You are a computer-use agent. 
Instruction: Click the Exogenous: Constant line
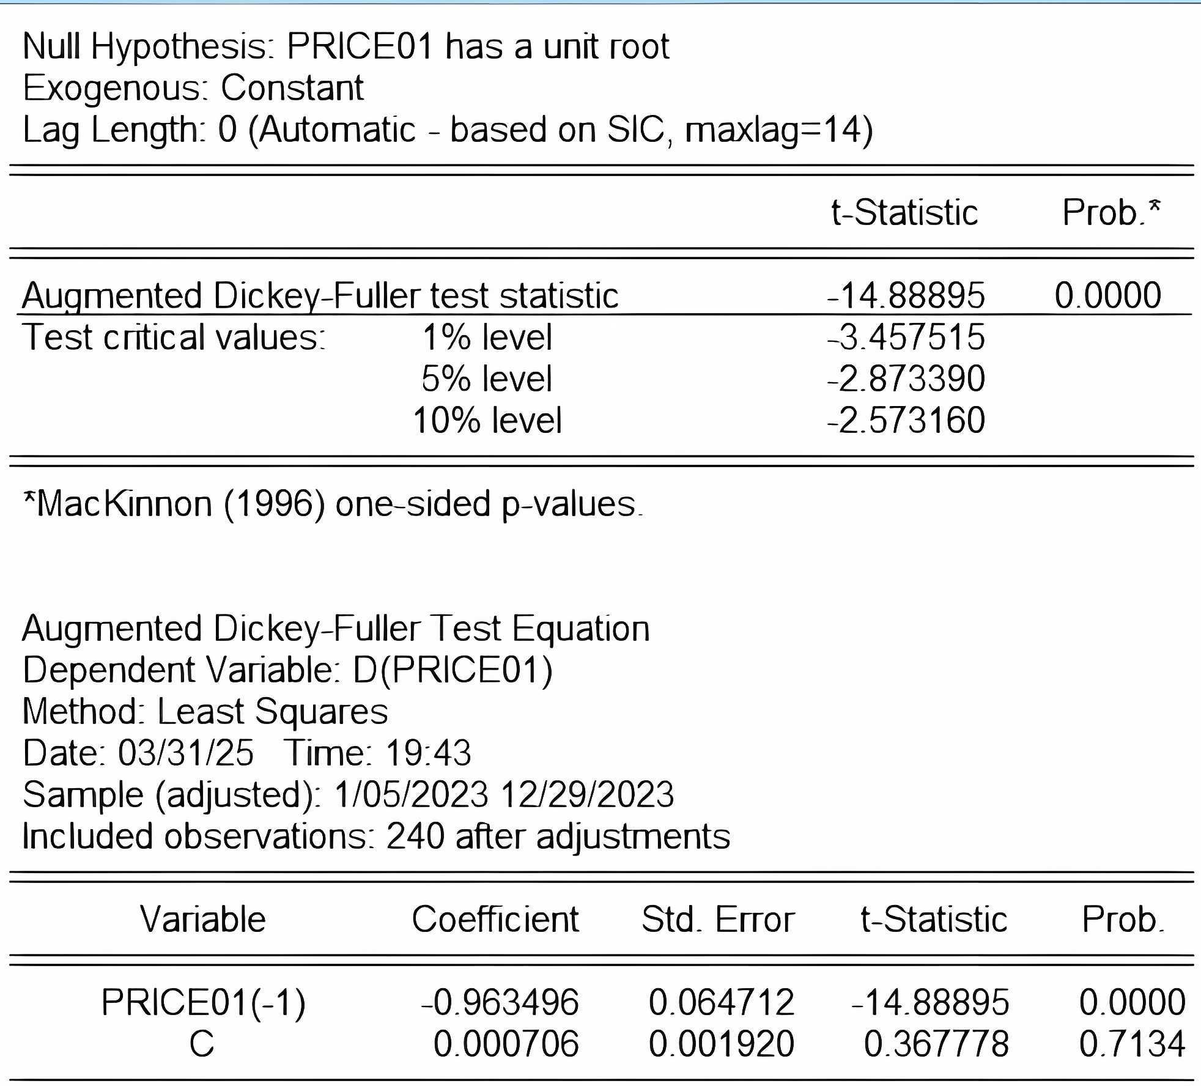tap(193, 88)
